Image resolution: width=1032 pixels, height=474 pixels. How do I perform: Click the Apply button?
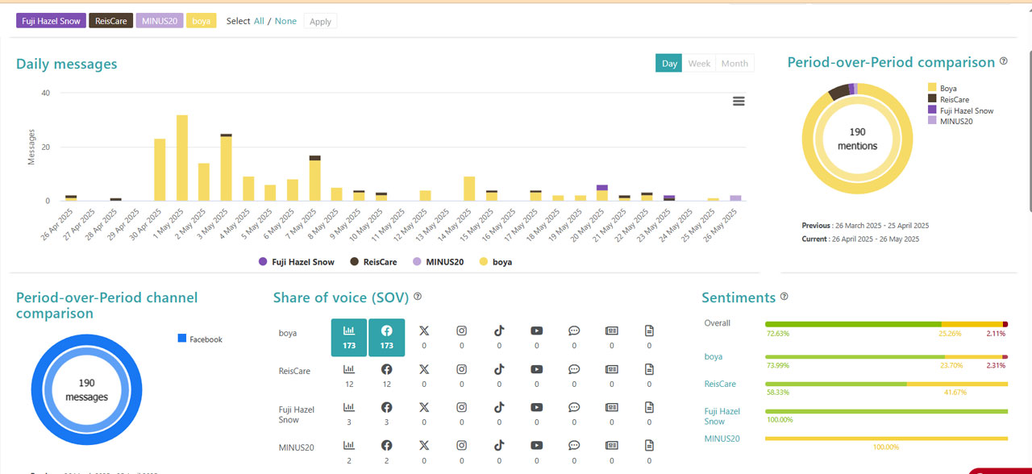click(x=320, y=22)
